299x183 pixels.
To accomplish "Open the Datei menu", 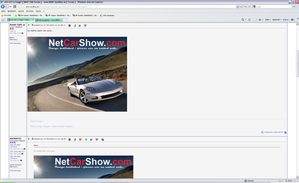I will (3, 11).
